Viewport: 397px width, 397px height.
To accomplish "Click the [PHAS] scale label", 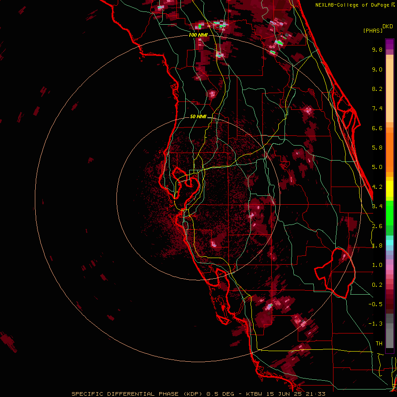I will (373, 30).
